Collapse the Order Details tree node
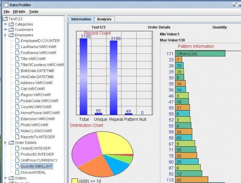Viewport: 241px width, 183px height. pyautogui.click(x=5, y=143)
